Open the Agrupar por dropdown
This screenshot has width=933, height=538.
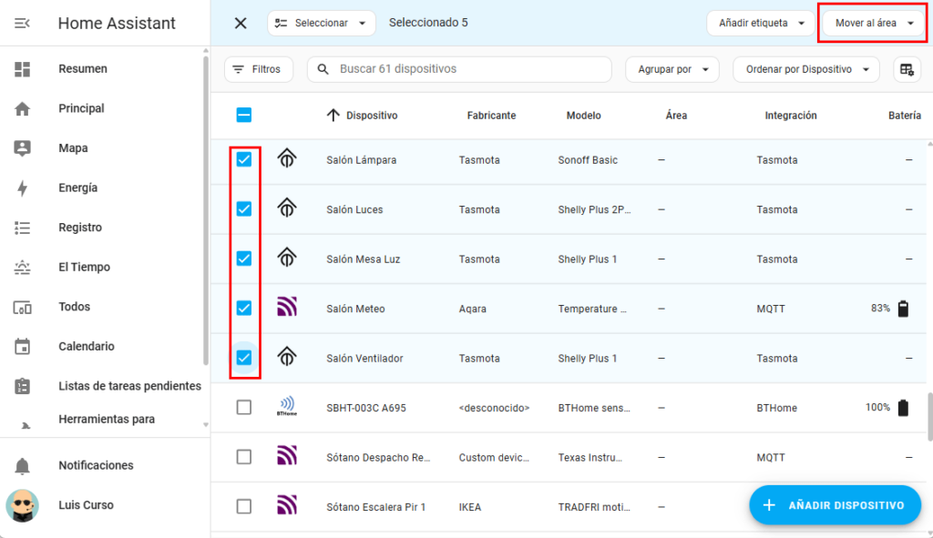pos(672,69)
